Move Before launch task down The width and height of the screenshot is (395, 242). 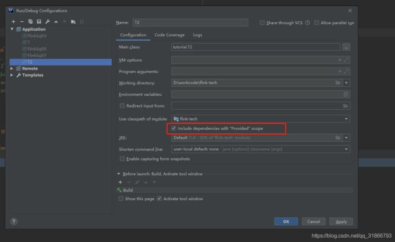tap(154, 182)
